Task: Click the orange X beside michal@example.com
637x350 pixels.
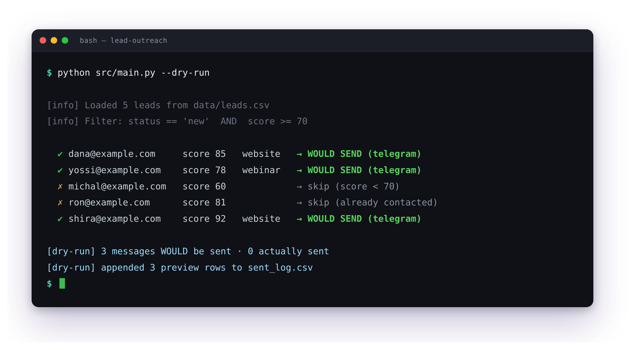Action: (x=60, y=187)
